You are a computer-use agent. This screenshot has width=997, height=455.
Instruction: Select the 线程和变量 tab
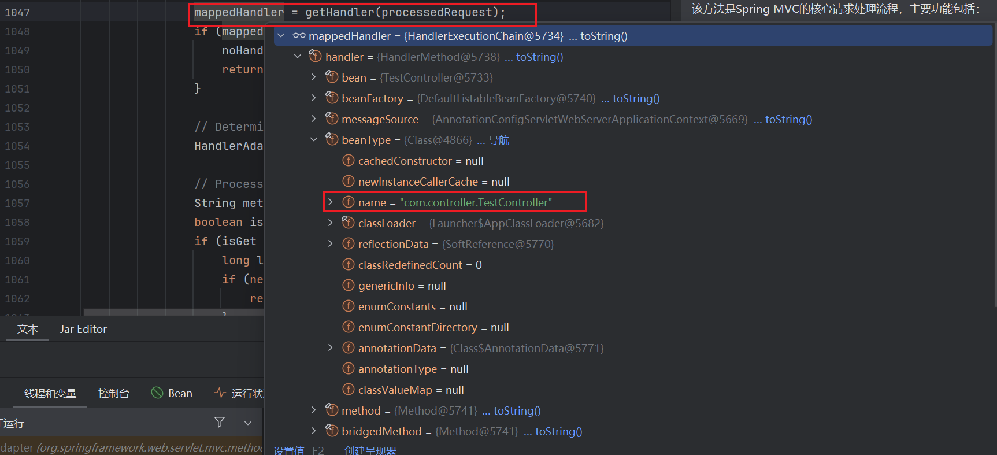(x=50, y=394)
